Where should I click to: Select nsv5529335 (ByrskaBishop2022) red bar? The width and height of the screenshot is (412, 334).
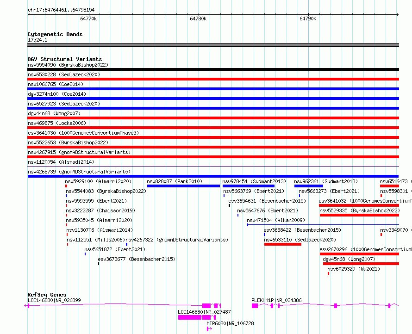point(359,215)
